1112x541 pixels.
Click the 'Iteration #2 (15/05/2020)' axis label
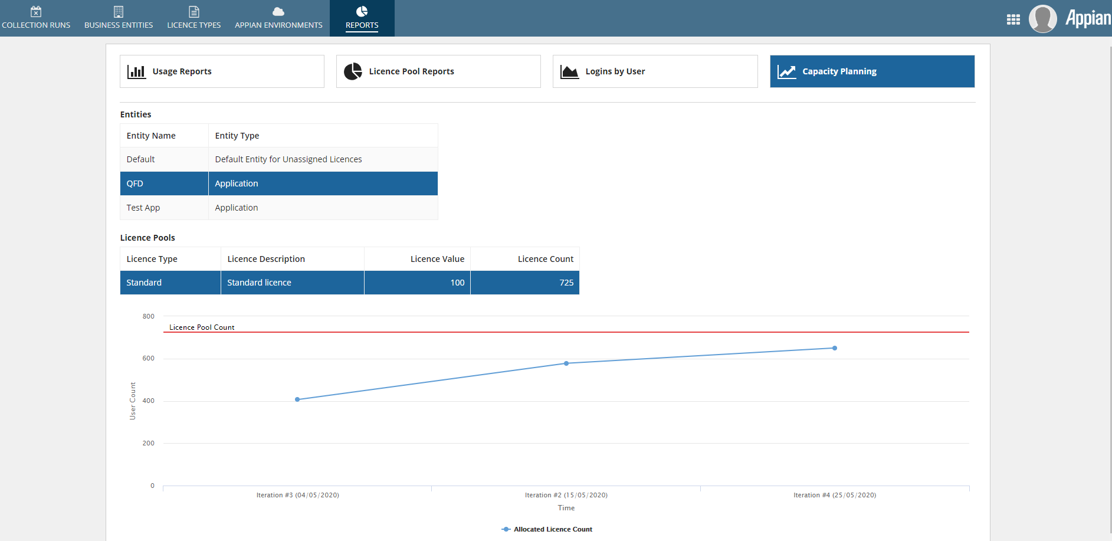[x=566, y=495]
